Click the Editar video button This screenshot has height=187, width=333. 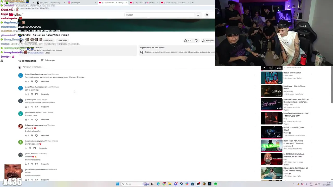click(x=62, y=41)
